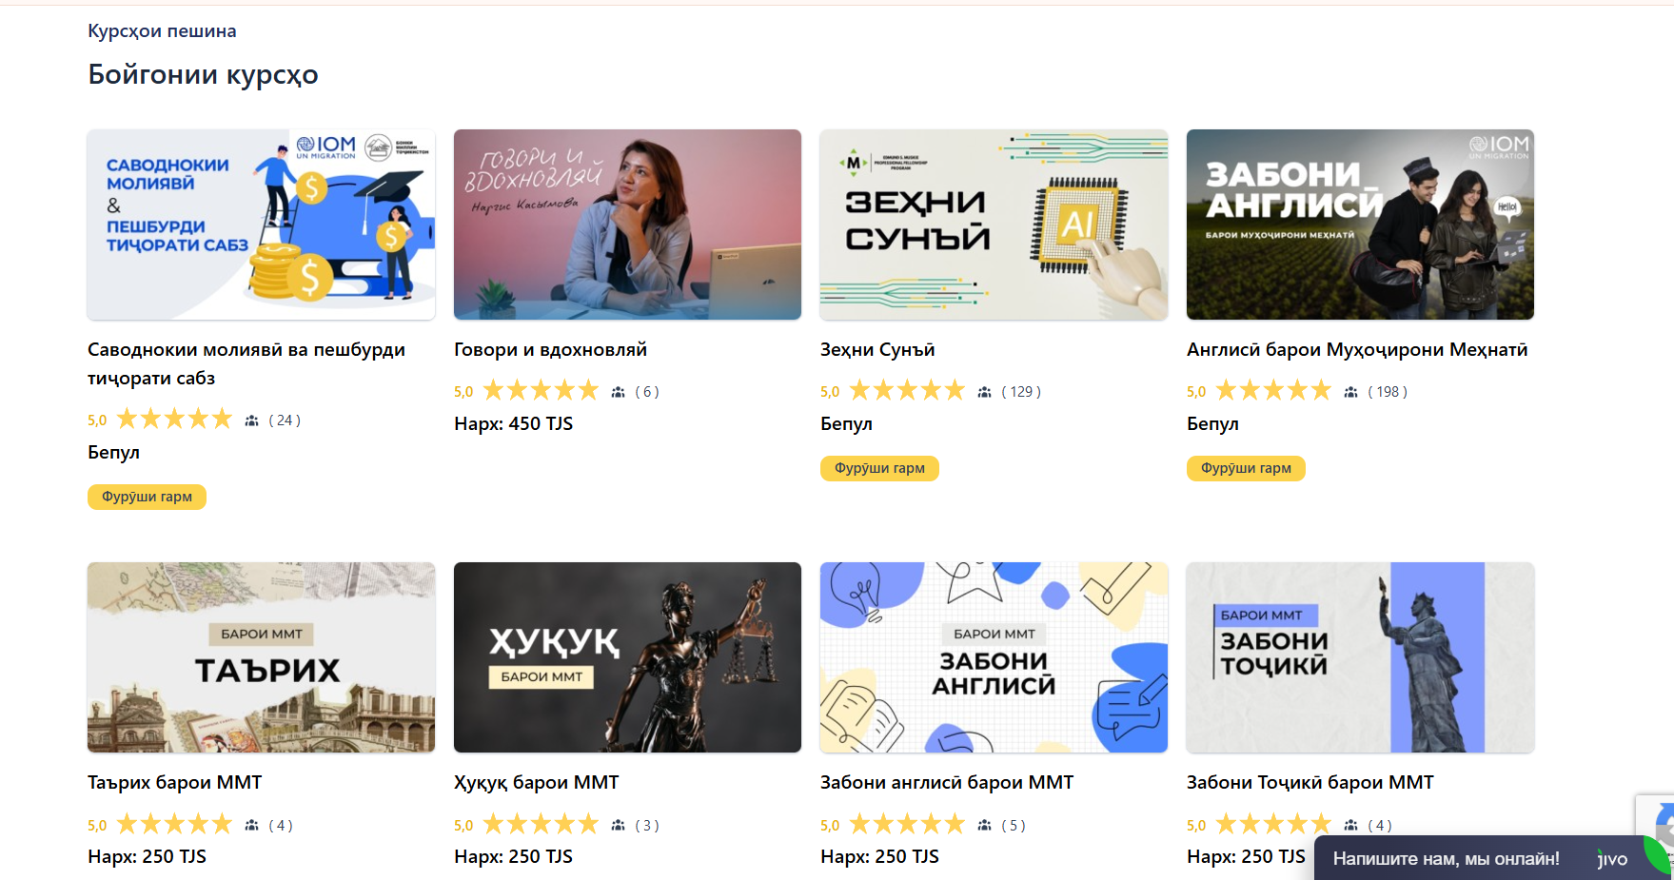
Task: Click the Фурӯши гарм badge under Зеҳни Сунъӣ
Action: [x=879, y=468]
